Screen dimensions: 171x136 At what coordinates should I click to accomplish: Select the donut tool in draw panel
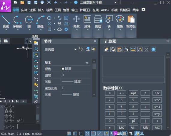tap(66, 29)
